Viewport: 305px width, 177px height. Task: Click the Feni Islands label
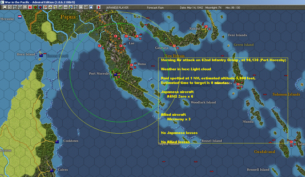238,35
